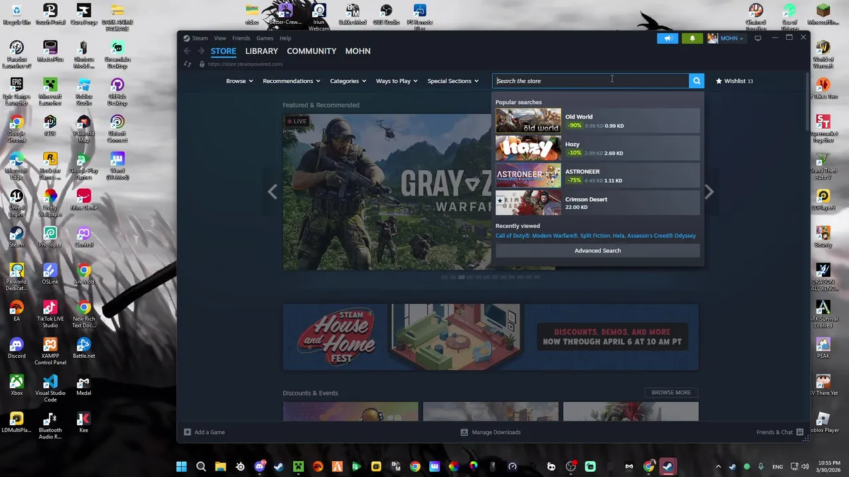Click the Search the store input field
Image resolution: width=849 pixels, height=477 pixels.
point(592,81)
